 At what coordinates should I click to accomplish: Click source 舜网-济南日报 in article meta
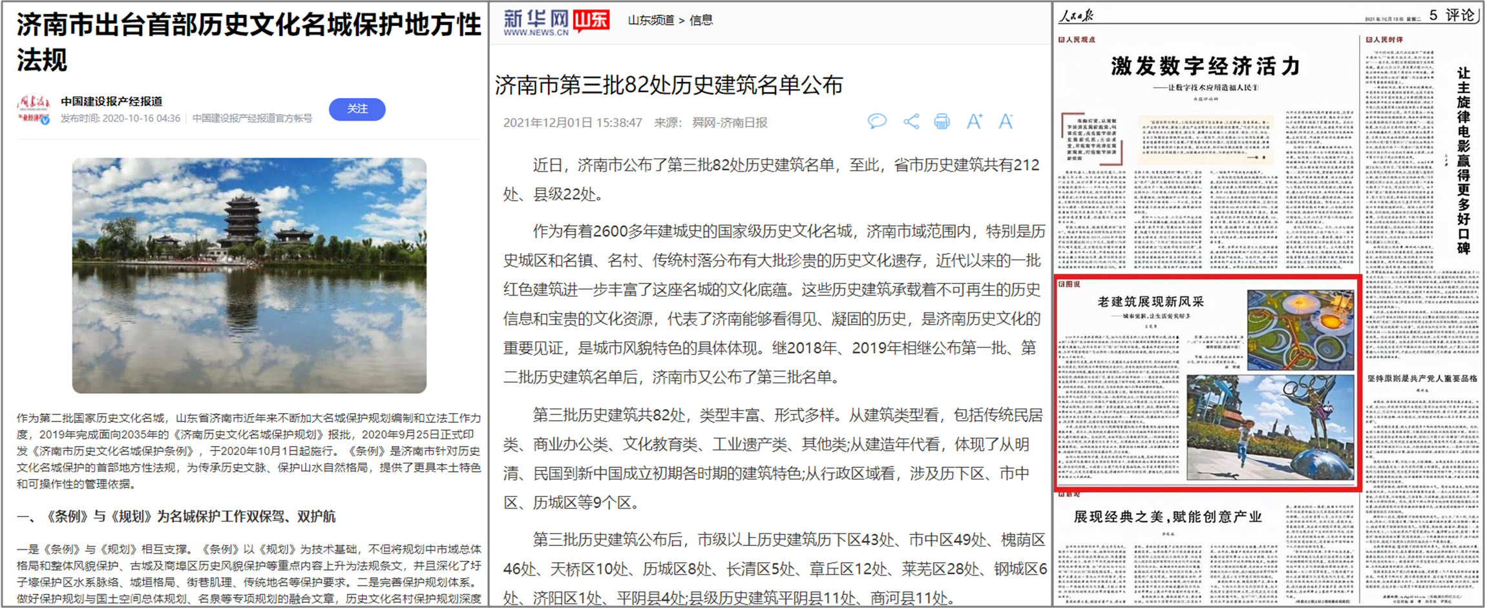coord(730,123)
